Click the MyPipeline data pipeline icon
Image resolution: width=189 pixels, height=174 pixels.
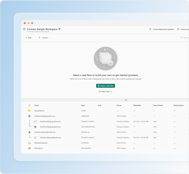coord(29,148)
